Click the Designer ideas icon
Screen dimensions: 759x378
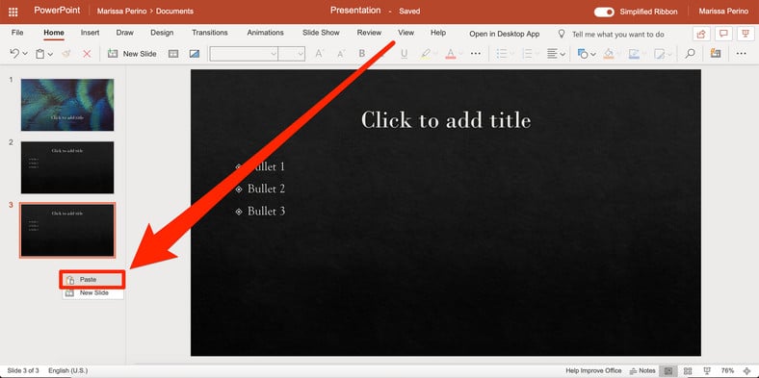pyautogui.click(x=195, y=54)
